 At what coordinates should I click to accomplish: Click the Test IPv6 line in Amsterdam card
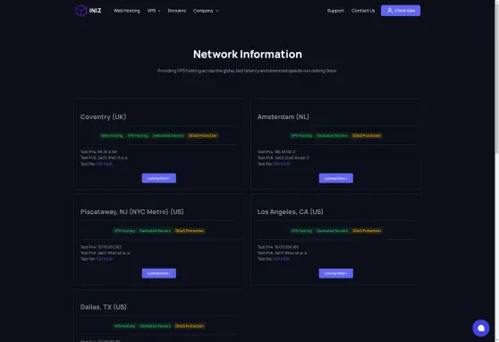[x=283, y=158]
